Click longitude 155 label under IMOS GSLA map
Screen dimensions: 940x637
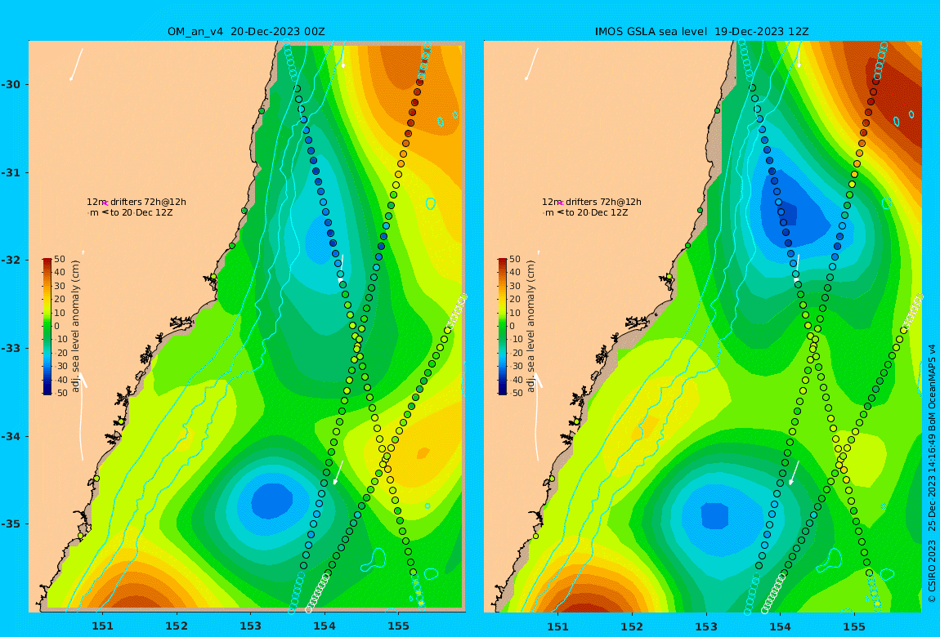[x=854, y=627]
